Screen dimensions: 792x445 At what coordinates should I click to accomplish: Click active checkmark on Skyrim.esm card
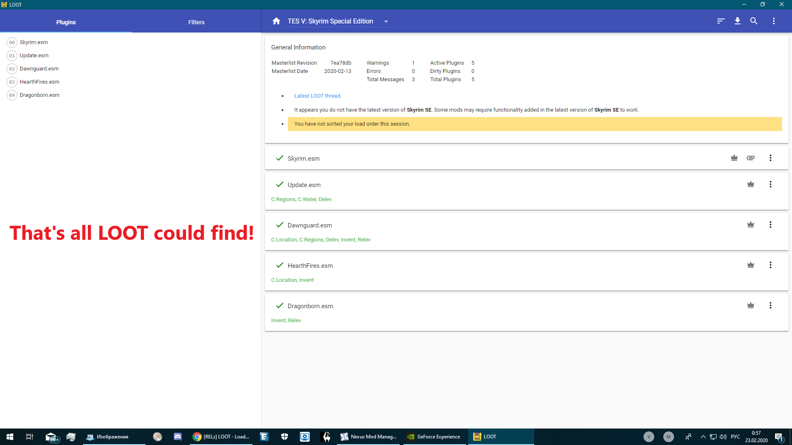(280, 158)
